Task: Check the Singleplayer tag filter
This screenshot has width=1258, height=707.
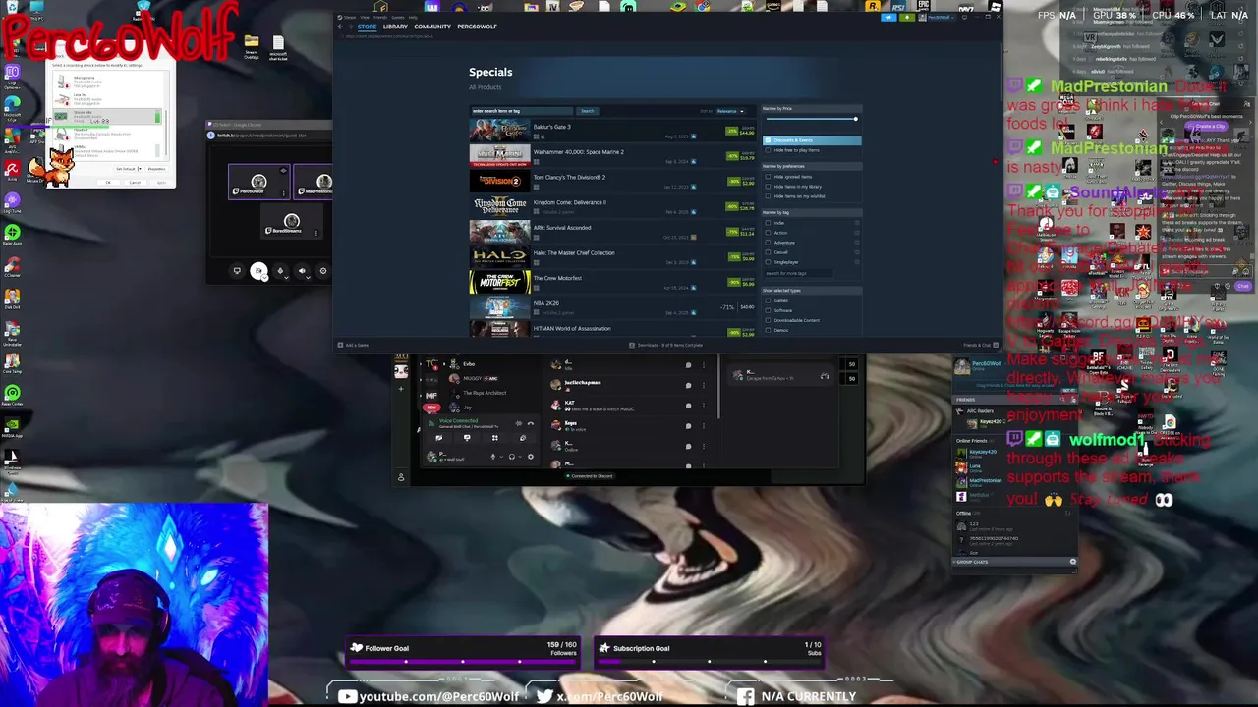Action: [x=768, y=262]
